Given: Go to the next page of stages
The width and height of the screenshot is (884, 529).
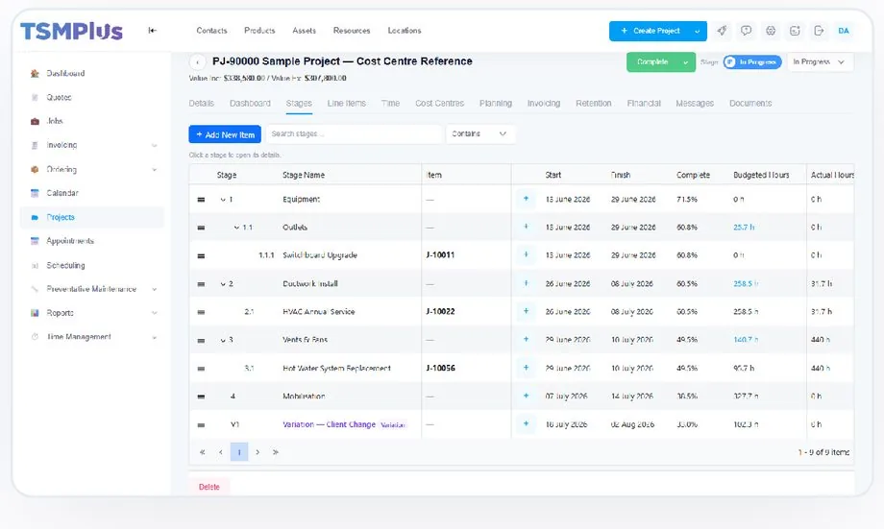Looking at the screenshot, I should click(258, 452).
